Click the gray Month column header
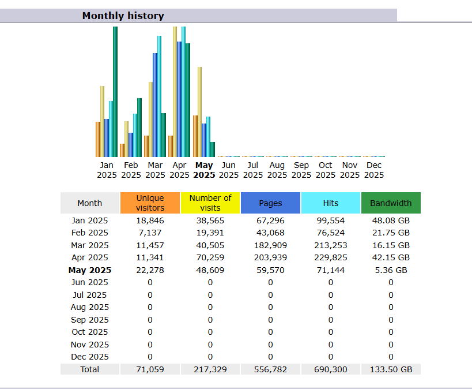The height and width of the screenshot is (389, 472). tap(90, 203)
